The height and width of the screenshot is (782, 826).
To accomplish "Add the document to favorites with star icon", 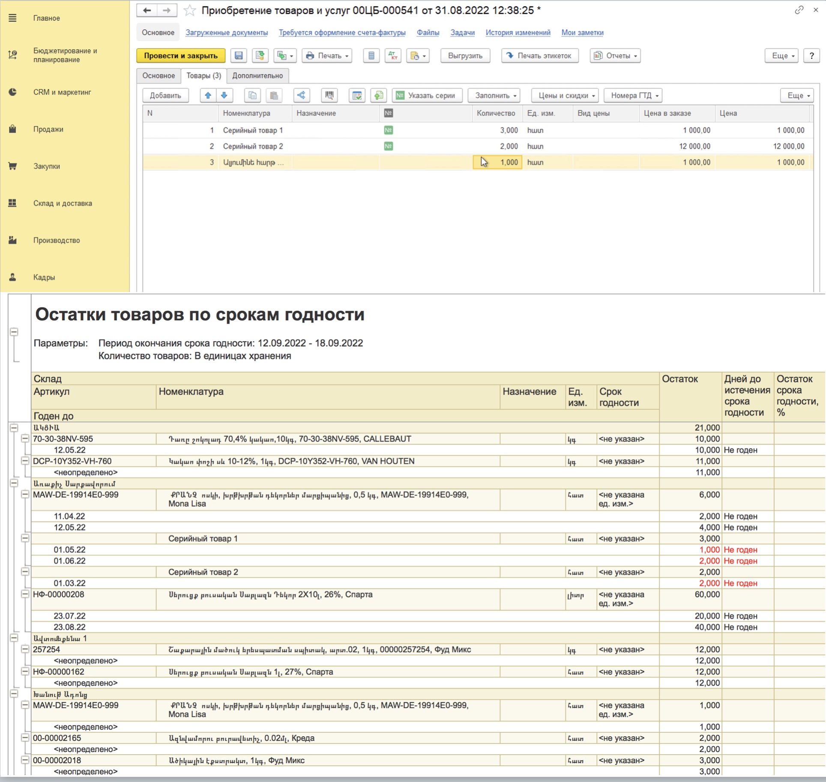I will tap(190, 10).
